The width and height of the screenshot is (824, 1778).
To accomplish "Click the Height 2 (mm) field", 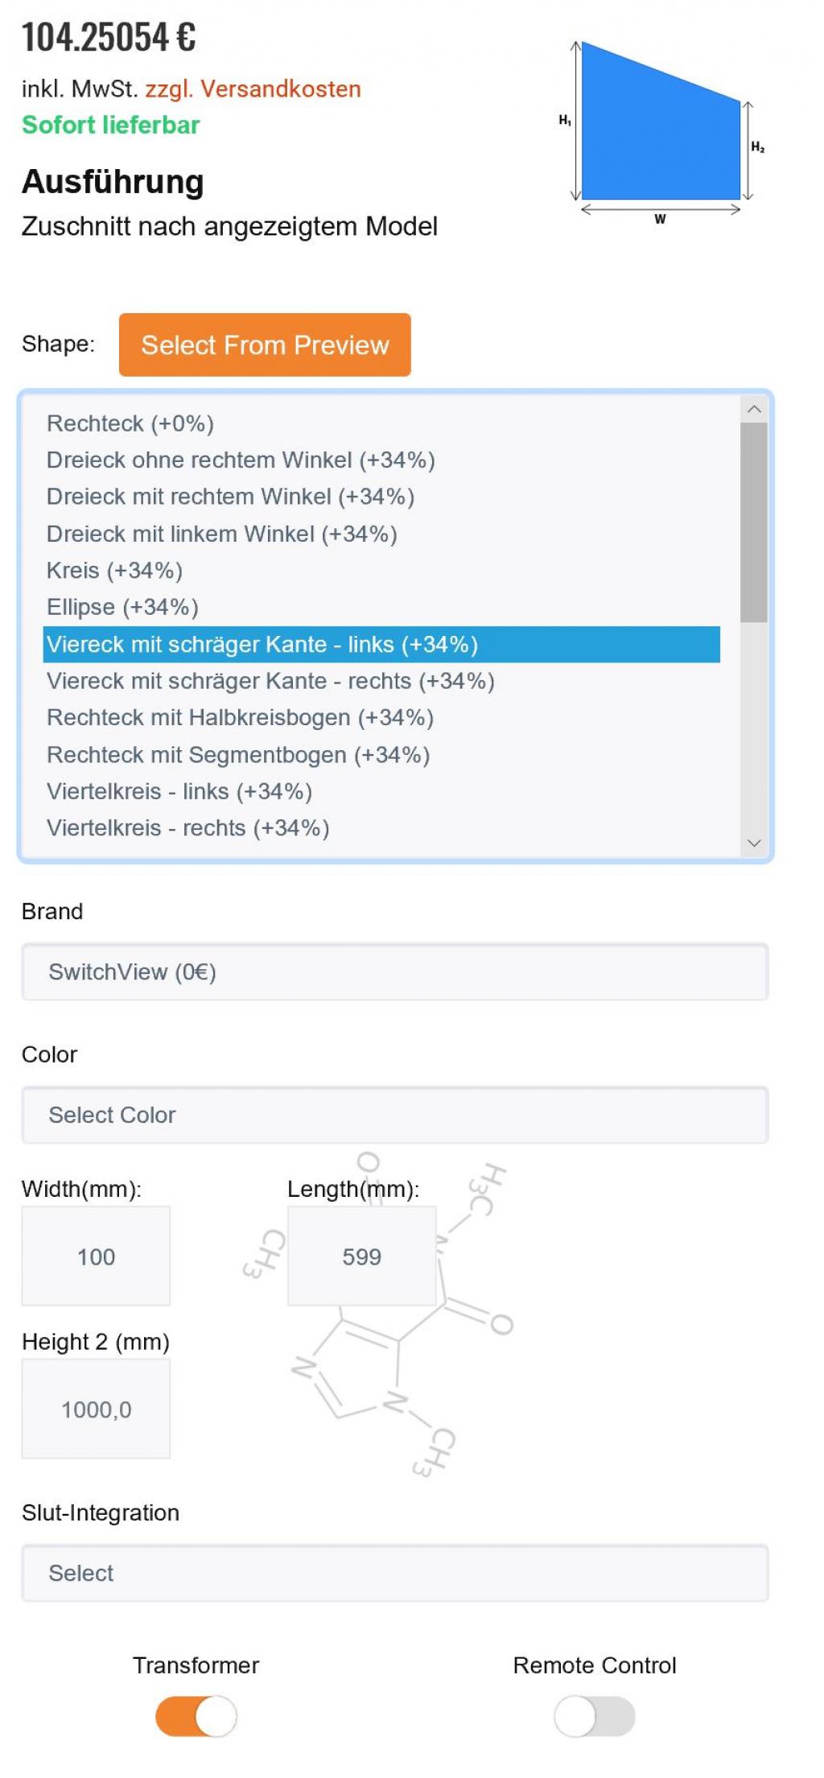I will pos(96,1409).
